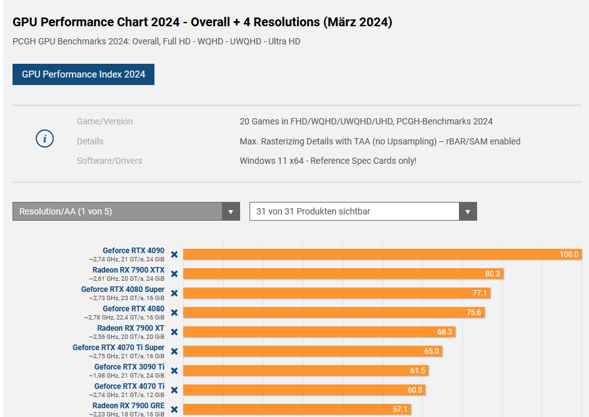Click specs '~2,74 GHz, 21 GT/s, 12 GiB'
Screen dimensions: 589x417
point(126,395)
